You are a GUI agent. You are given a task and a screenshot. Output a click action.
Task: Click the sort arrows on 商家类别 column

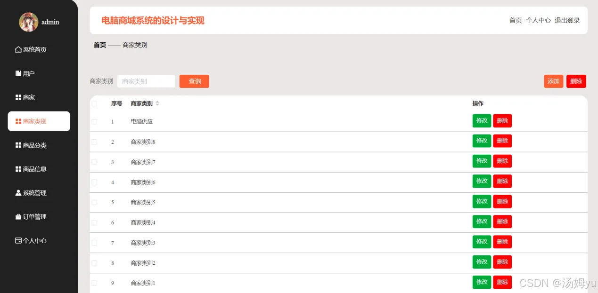click(157, 103)
